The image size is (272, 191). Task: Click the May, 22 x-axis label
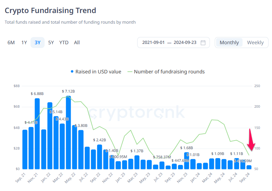(x=70, y=178)
